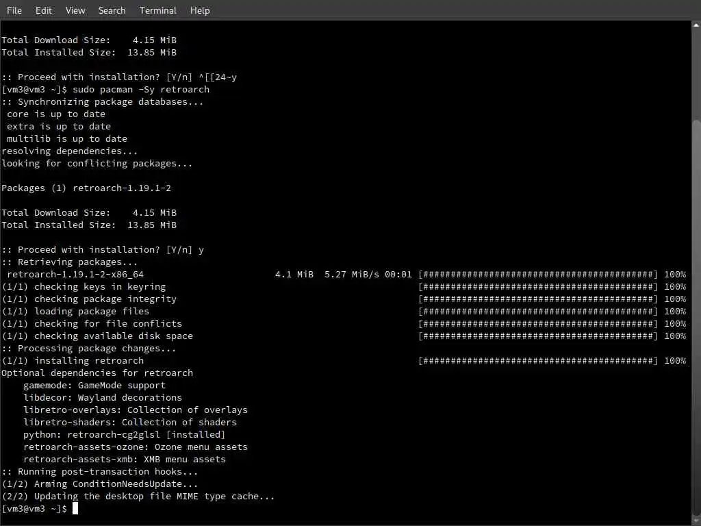
Task: Click 'checking for file conflicts' line
Action: click(92, 324)
